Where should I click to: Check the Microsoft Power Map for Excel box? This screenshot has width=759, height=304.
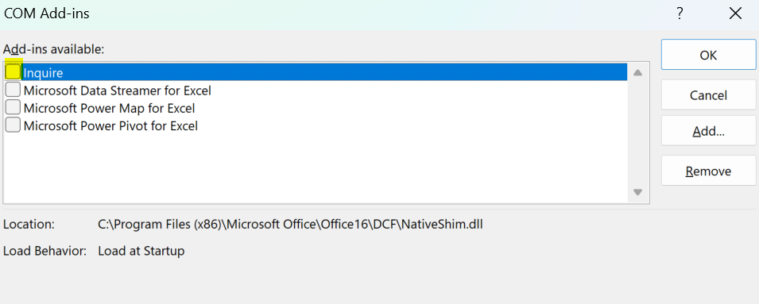tap(13, 108)
